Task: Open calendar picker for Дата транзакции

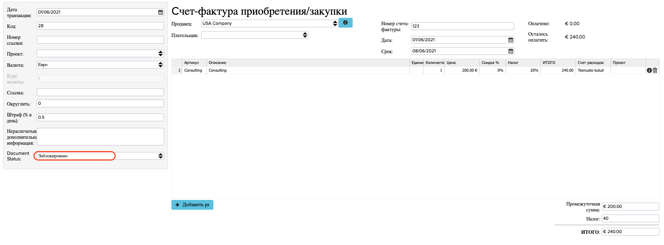Action: pos(160,12)
